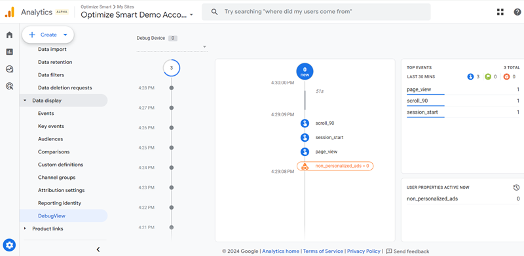The image size is (524, 256).
Task: Collapse the Data display section
Action: pos(25,101)
